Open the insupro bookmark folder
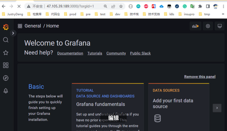This screenshot has width=227, height=131. point(187,14)
